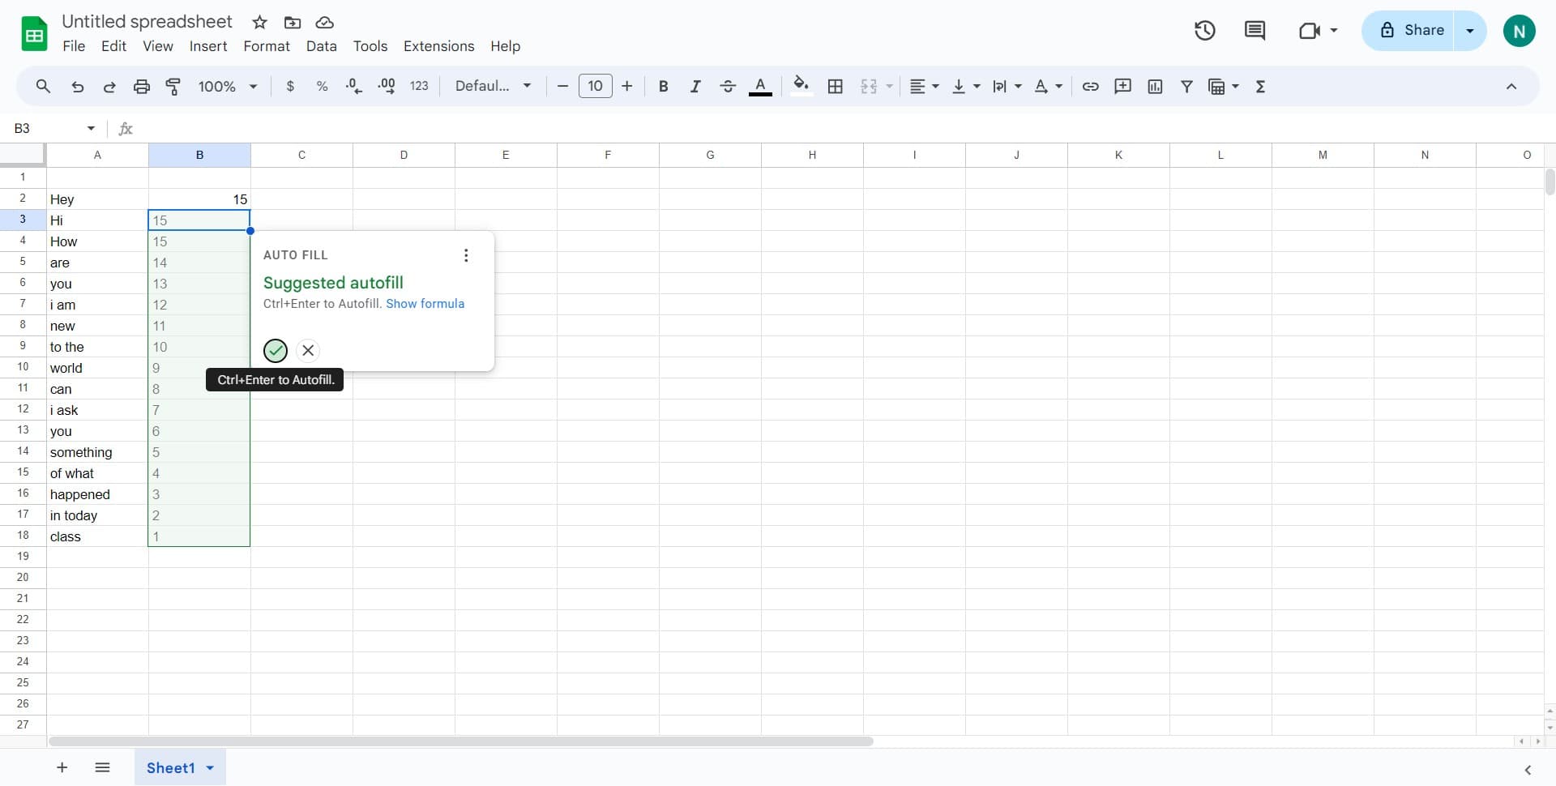The width and height of the screenshot is (1556, 786).
Task: Open comments history icon
Action: (x=1254, y=31)
